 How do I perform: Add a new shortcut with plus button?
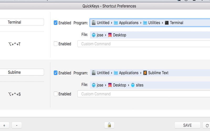[4, 125]
